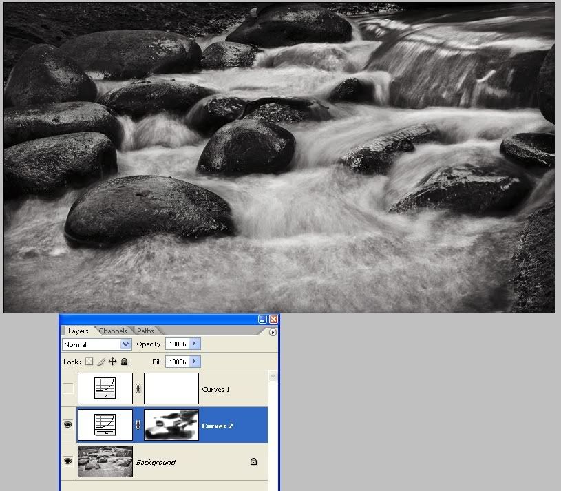Click the Background layer lock icon
The width and height of the screenshot is (561, 491).
point(254,461)
